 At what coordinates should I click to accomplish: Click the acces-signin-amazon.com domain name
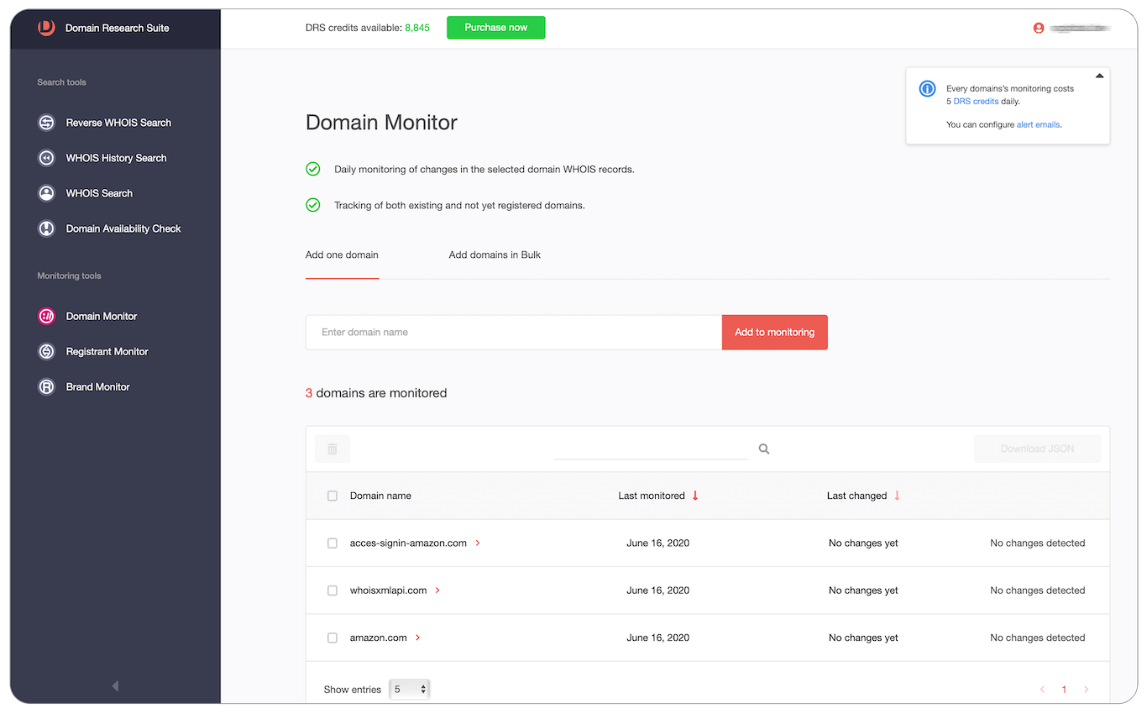(408, 543)
